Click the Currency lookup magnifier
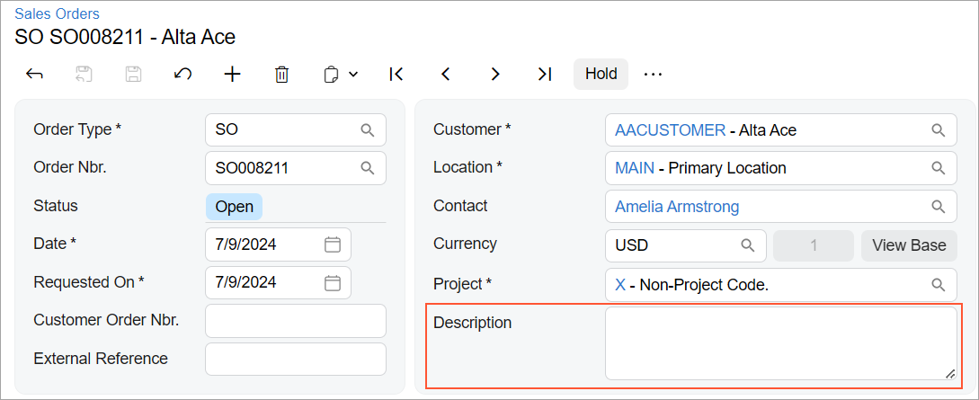The height and width of the screenshot is (400, 979). tap(747, 245)
